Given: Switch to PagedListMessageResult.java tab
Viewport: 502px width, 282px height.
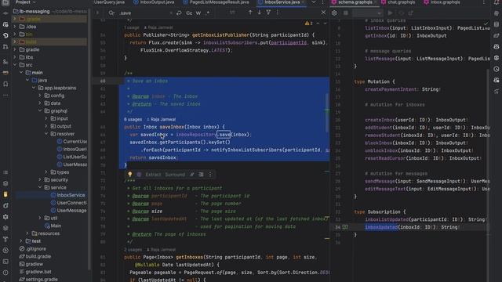Looking at the screenshot, I should (x=216, y=2).
